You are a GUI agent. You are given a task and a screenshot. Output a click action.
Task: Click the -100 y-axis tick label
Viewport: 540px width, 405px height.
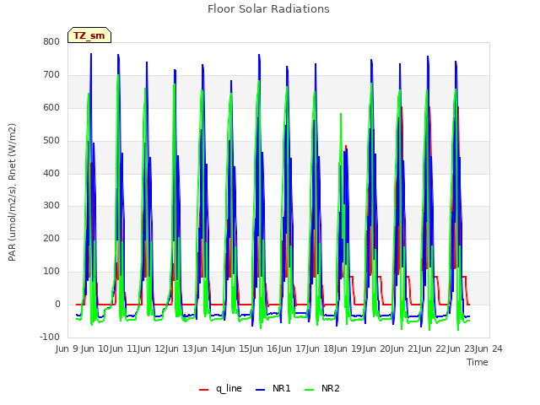pos(50,337)
